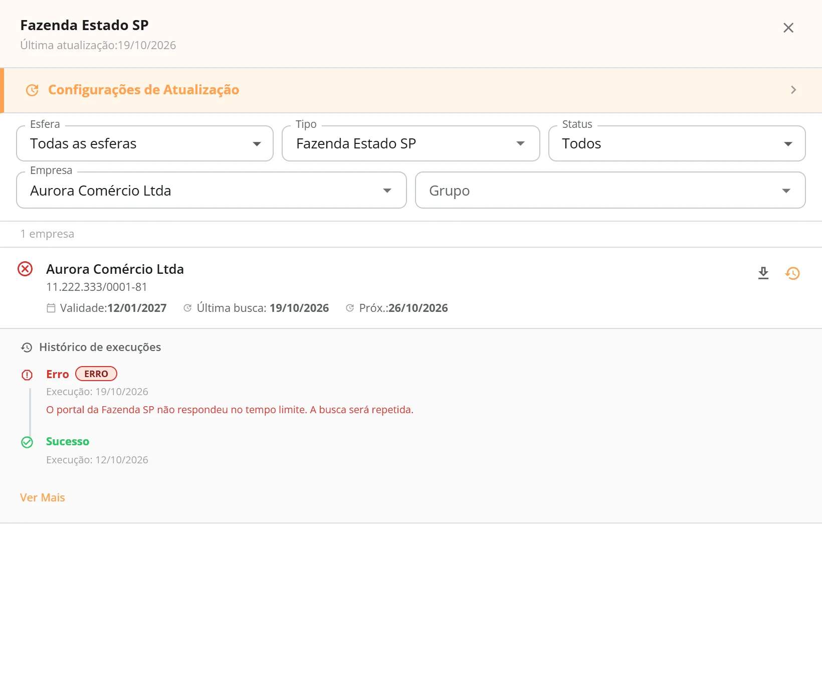The height and width of the screenshot is (692, 822).
Task: Click the refresh icon next to Próx.
Action: pos(350,308)
